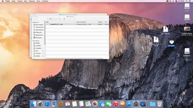Image resolution: width=193 pixels, height=108 pixels.
Task: Click the Finder horizontal scrollbar
Action: [74, 58]
